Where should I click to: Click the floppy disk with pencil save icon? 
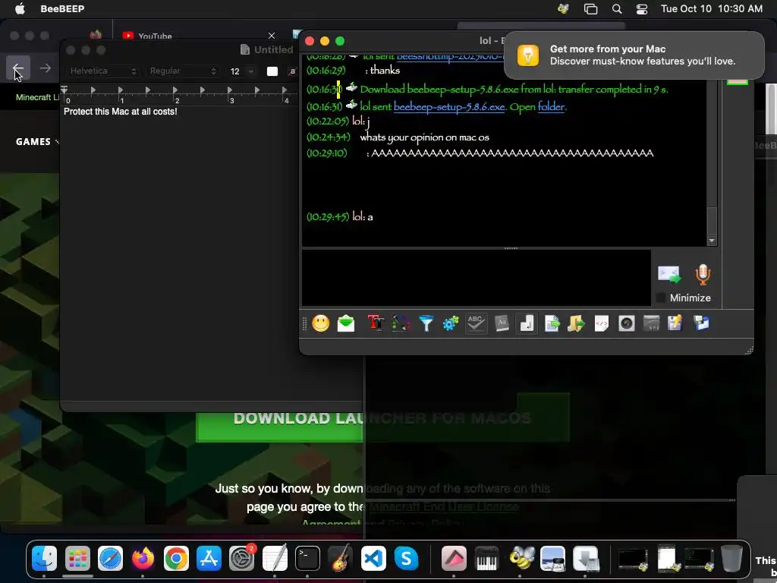(x=675, y=323)
